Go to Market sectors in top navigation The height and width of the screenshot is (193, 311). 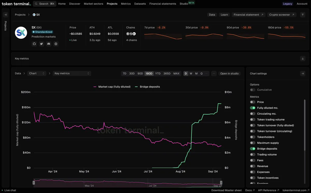pos(94,4)
